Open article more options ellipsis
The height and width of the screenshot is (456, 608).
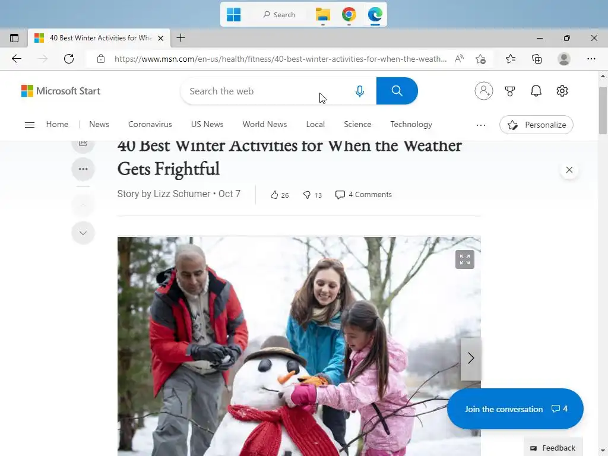click(x=83, y=169)
